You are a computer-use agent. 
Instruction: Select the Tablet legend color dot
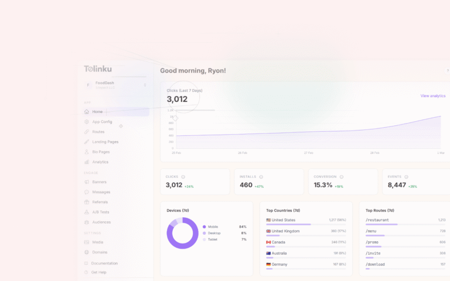tap(204, 239)
